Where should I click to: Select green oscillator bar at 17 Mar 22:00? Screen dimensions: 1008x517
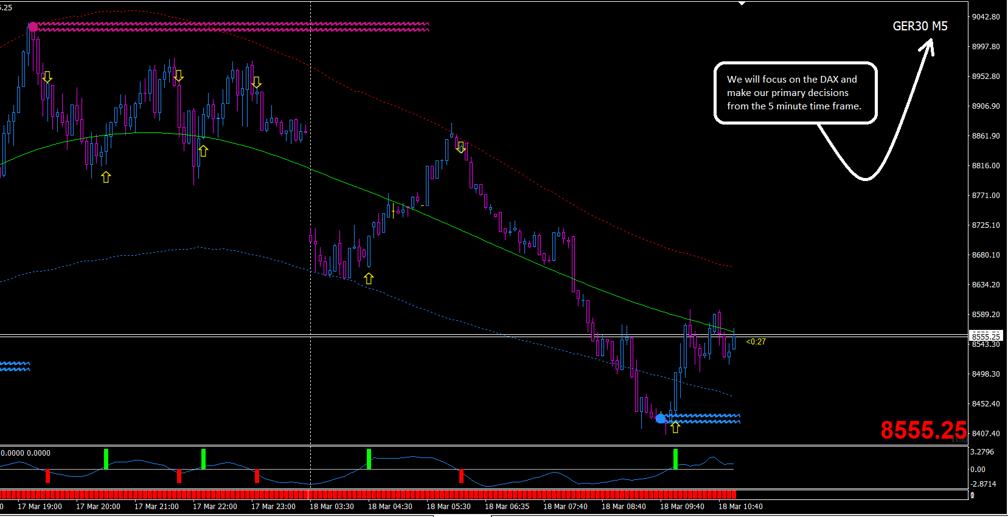pyautogui.click(x=203, y=459)
